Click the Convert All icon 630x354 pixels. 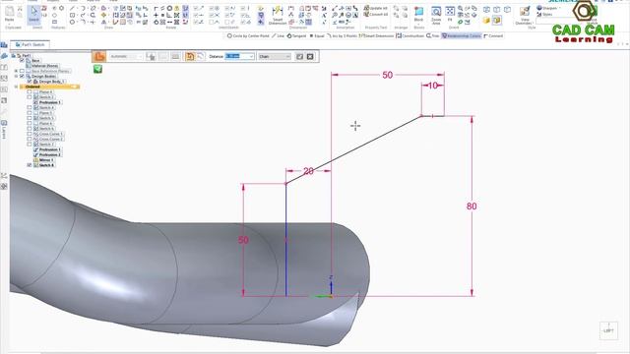click(376, 15)
